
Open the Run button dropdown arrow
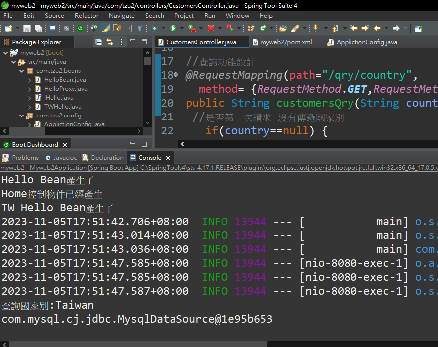coord(181,29)
